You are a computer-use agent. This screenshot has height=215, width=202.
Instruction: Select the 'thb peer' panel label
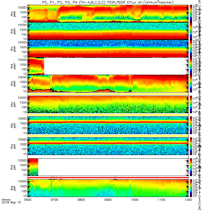pyautogui.click(x=13, y=31)
